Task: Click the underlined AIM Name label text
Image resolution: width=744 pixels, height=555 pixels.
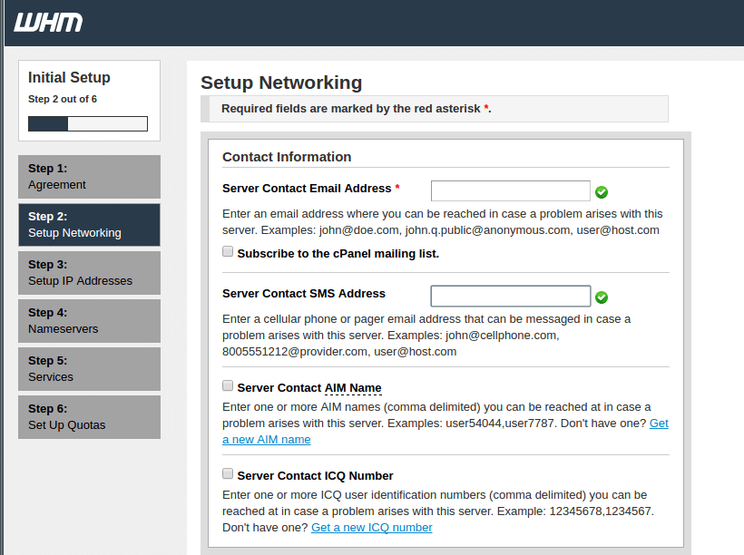Action: tap(353, 388)
